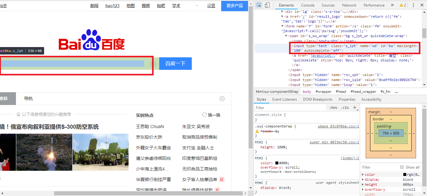Switch to the Sources tab

click(x=328, y=5)
